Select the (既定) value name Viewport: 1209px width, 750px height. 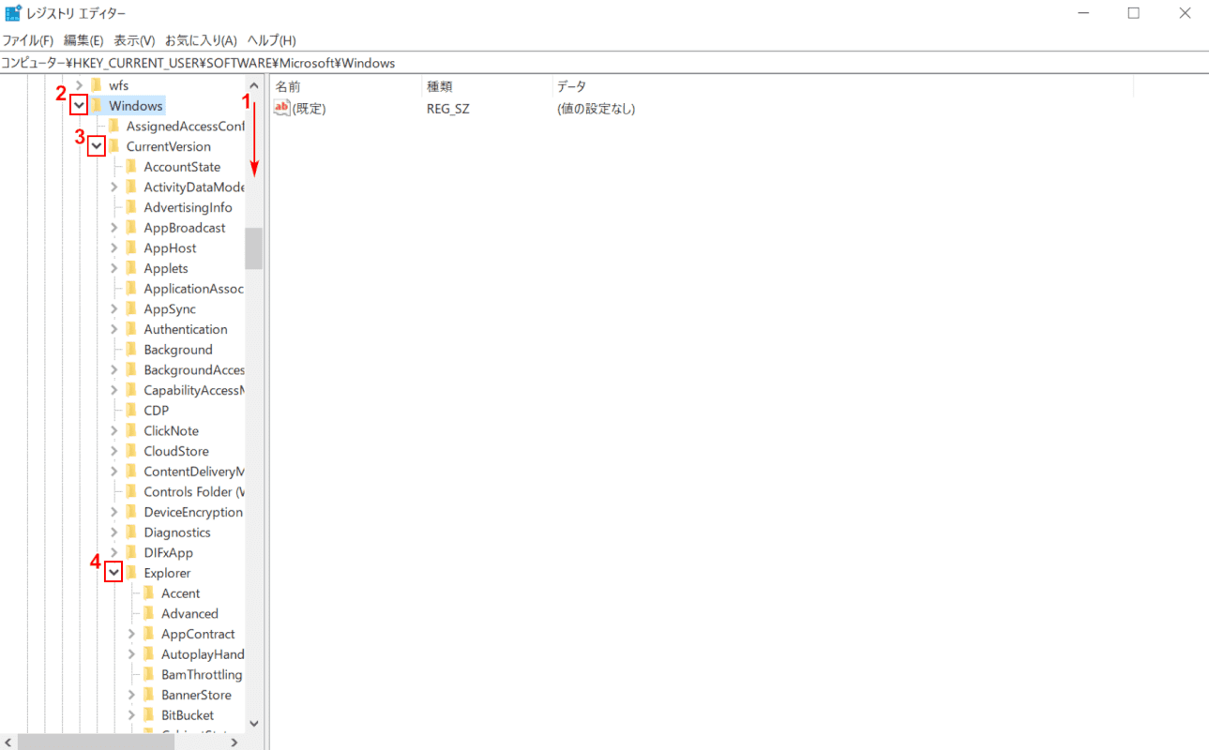click(x=310, y=109)
